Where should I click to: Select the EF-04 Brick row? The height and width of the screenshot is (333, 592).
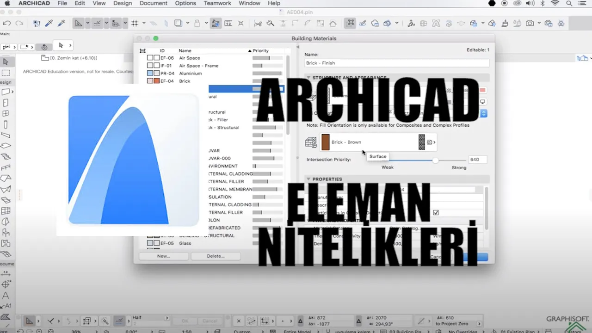coord(215,81)
